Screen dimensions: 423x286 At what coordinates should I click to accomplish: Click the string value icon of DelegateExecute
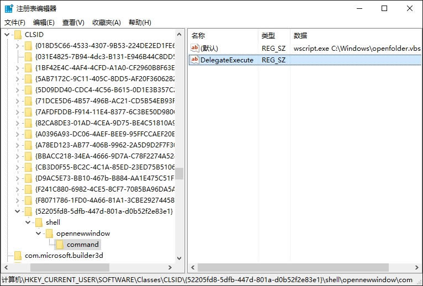(x=194, y=60)
